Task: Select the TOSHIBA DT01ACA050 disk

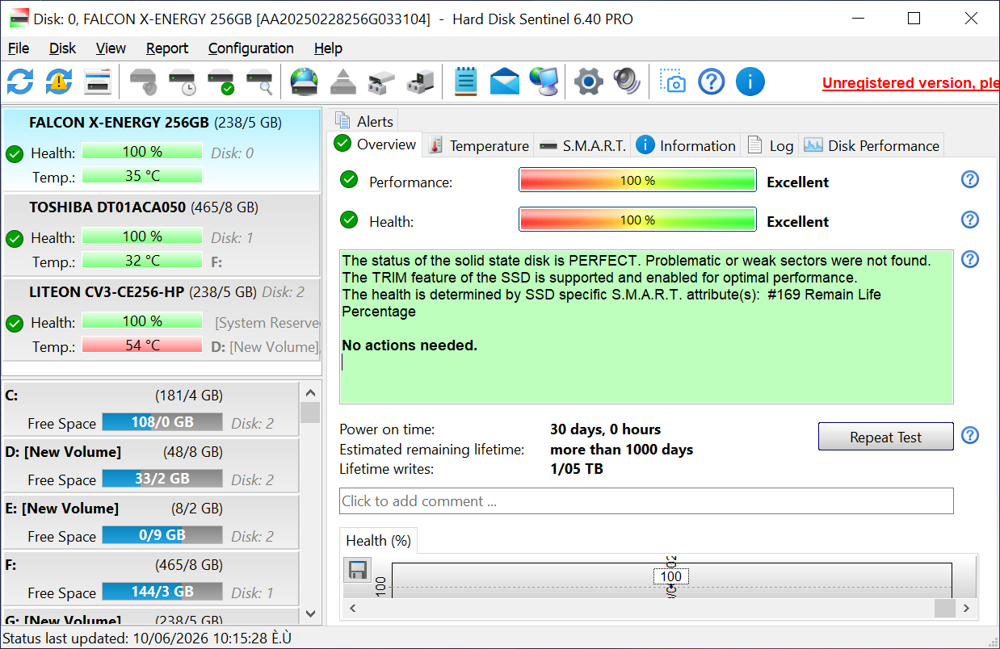Action: [x=162, y=234]
